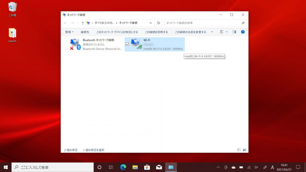Go back with the back arrow
Screen dimensions: 306x172
(65, 23)
